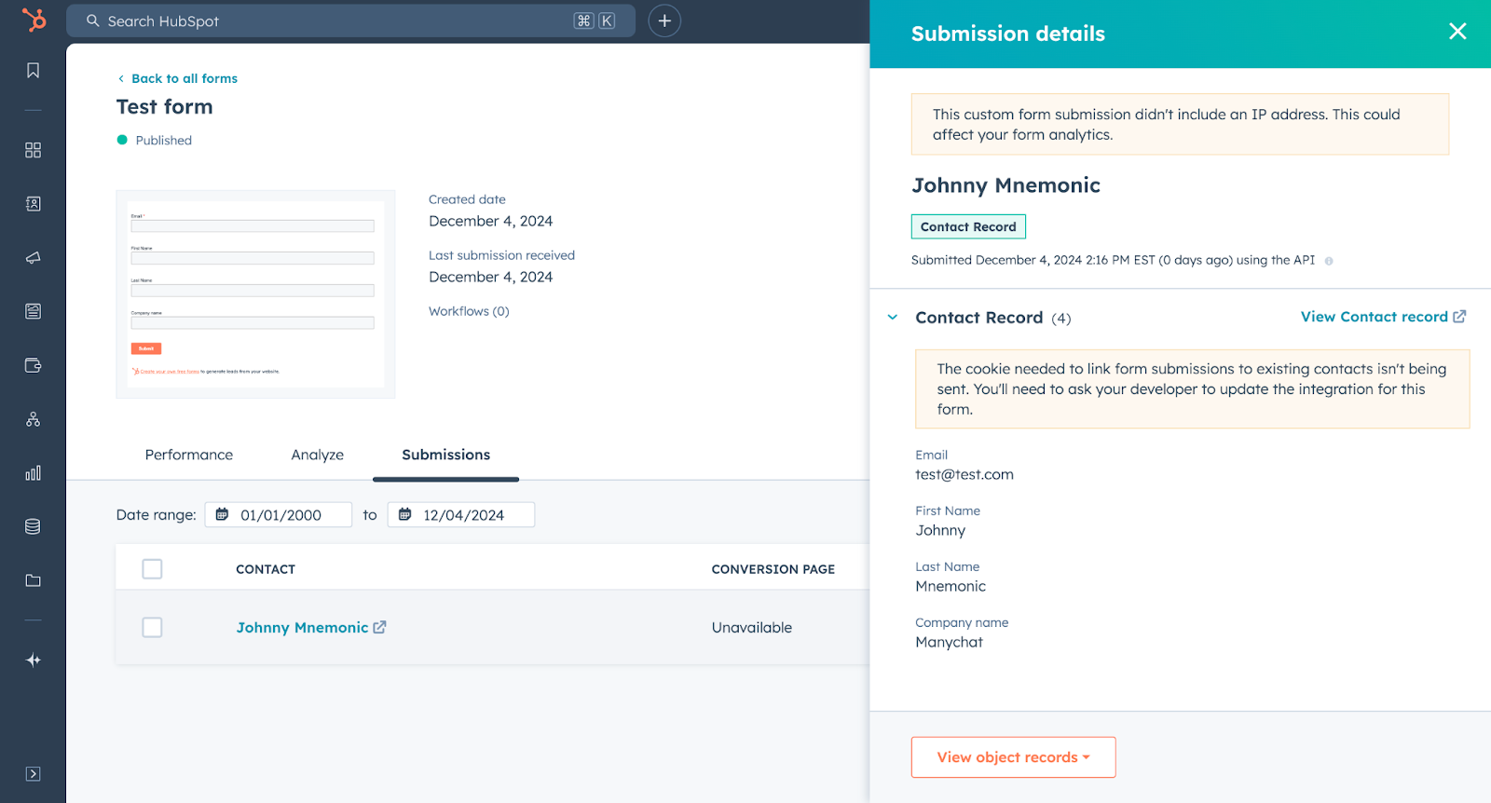Open the start date picker 01/01/2000

tap(279, 515)
